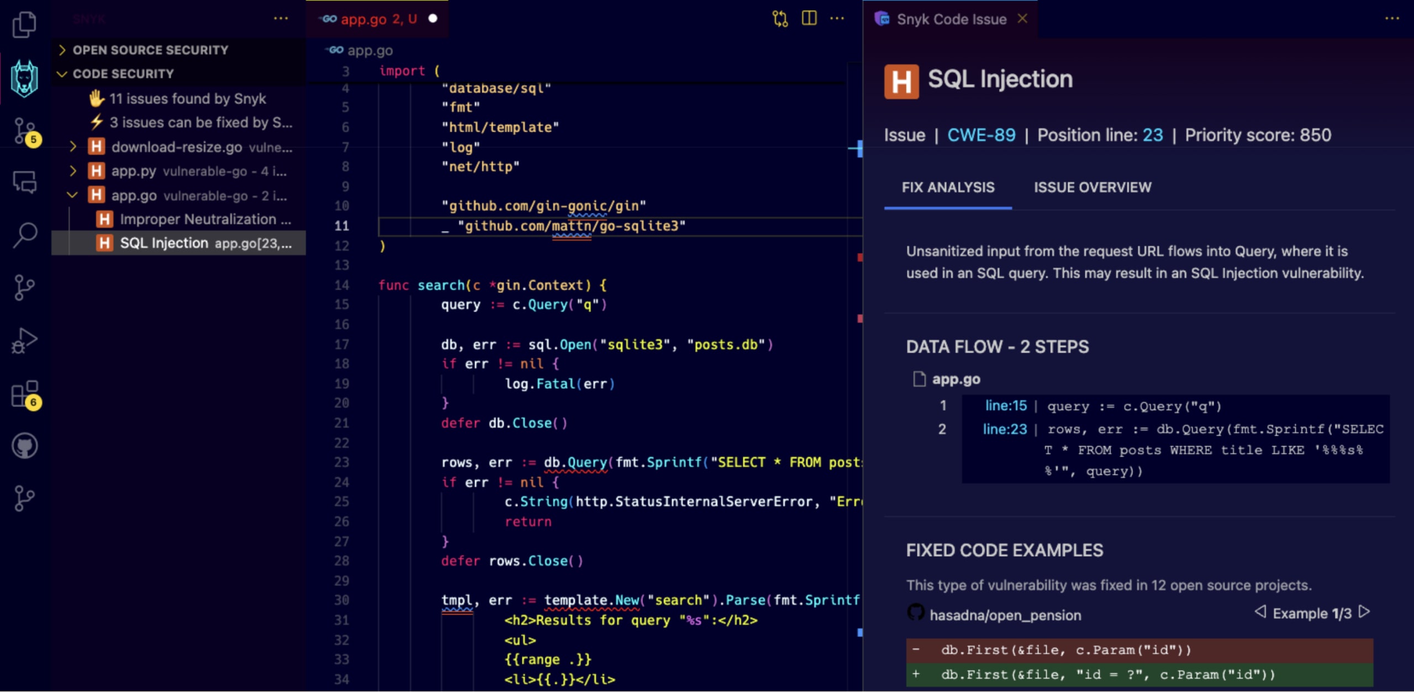The image size is (1414, 692).
Task: Open the Snyk dog icon view
Action: click(24, 78)
